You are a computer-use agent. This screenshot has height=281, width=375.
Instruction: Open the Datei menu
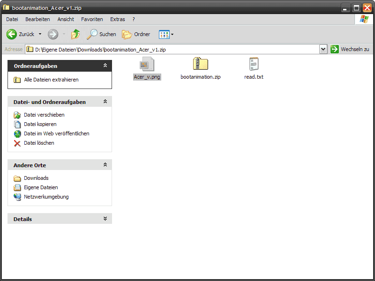click(x=12, y=19)
